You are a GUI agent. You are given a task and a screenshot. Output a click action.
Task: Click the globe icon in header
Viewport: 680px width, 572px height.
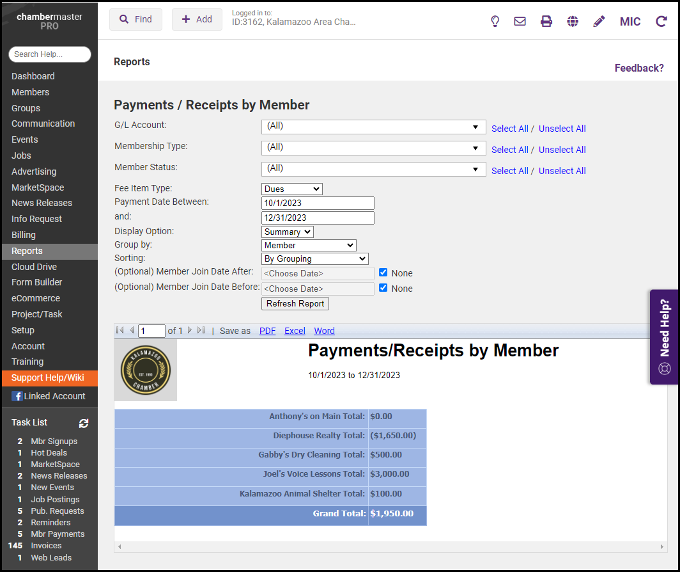[x=573, y=21]
